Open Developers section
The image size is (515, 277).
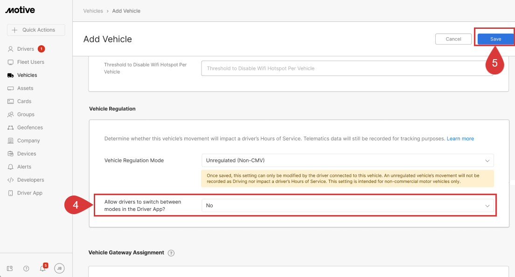(x=30, y=180)
